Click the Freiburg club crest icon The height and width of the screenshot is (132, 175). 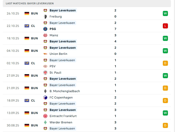[45, 16]
